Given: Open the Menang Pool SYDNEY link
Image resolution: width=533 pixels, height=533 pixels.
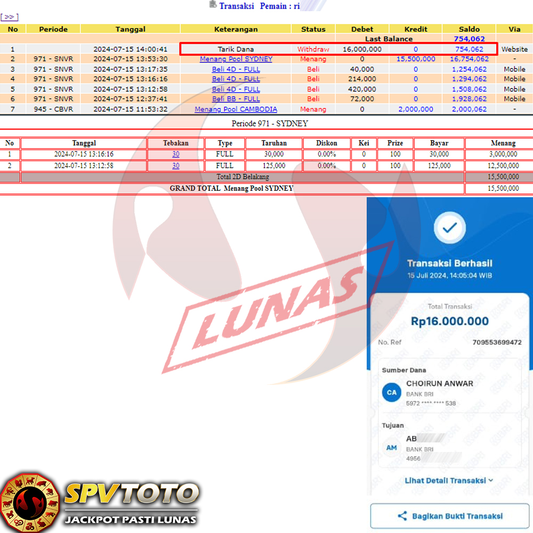Looking at the screenshot, I should pyautogui.click(x=236, y=59).
